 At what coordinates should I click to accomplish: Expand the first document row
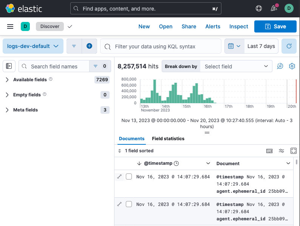click(x=120, y=176)
